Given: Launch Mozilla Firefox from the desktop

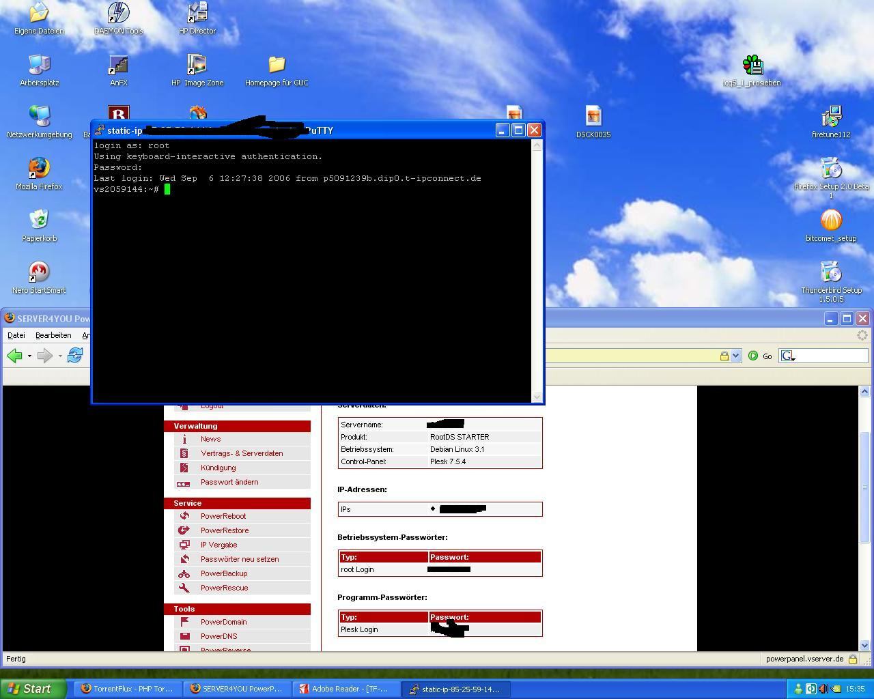Looking at the screenshot, I should click(x=39, y=174).
